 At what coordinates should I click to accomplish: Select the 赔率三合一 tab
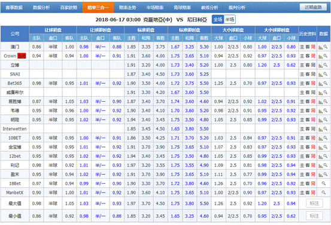pyautogui.click(x=98, y=8)
